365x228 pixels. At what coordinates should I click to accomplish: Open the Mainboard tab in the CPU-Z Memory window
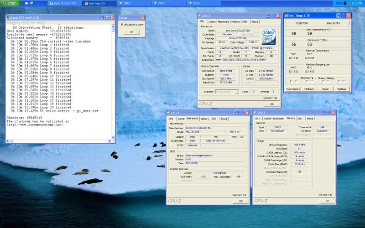[279, 119]
